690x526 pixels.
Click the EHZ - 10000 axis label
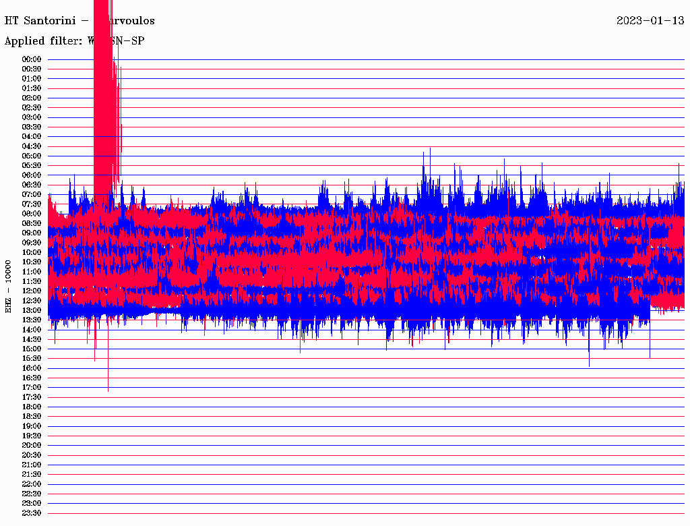point(8,286)
